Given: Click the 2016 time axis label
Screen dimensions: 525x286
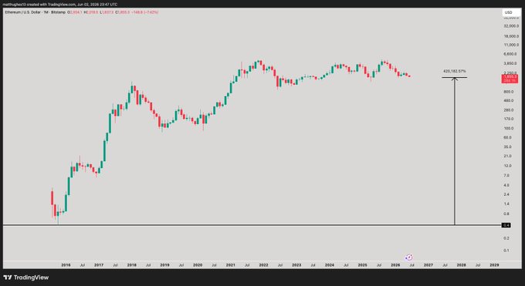Looking at the screenshot, I should pos(66,265).
